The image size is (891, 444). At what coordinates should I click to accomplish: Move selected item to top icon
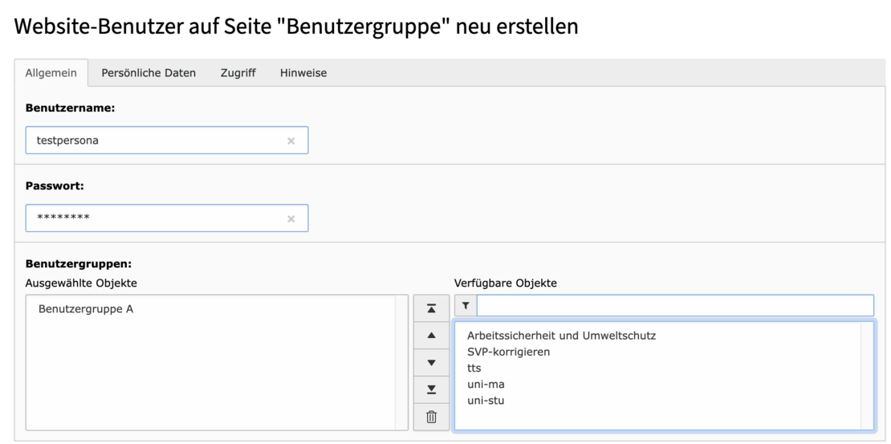[431, 308]
